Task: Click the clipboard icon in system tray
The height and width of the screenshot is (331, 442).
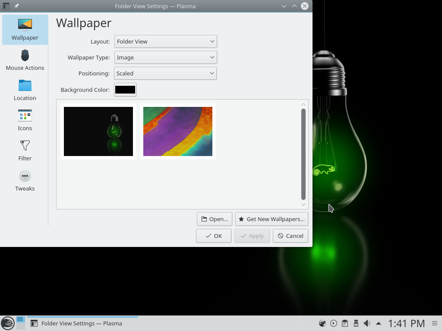Action: 344,323
